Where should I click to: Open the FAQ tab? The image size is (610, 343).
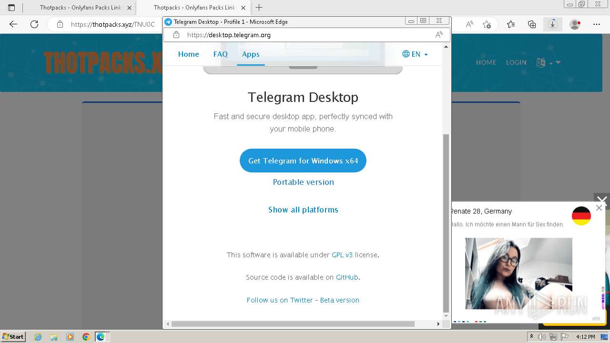coord(221,54)
